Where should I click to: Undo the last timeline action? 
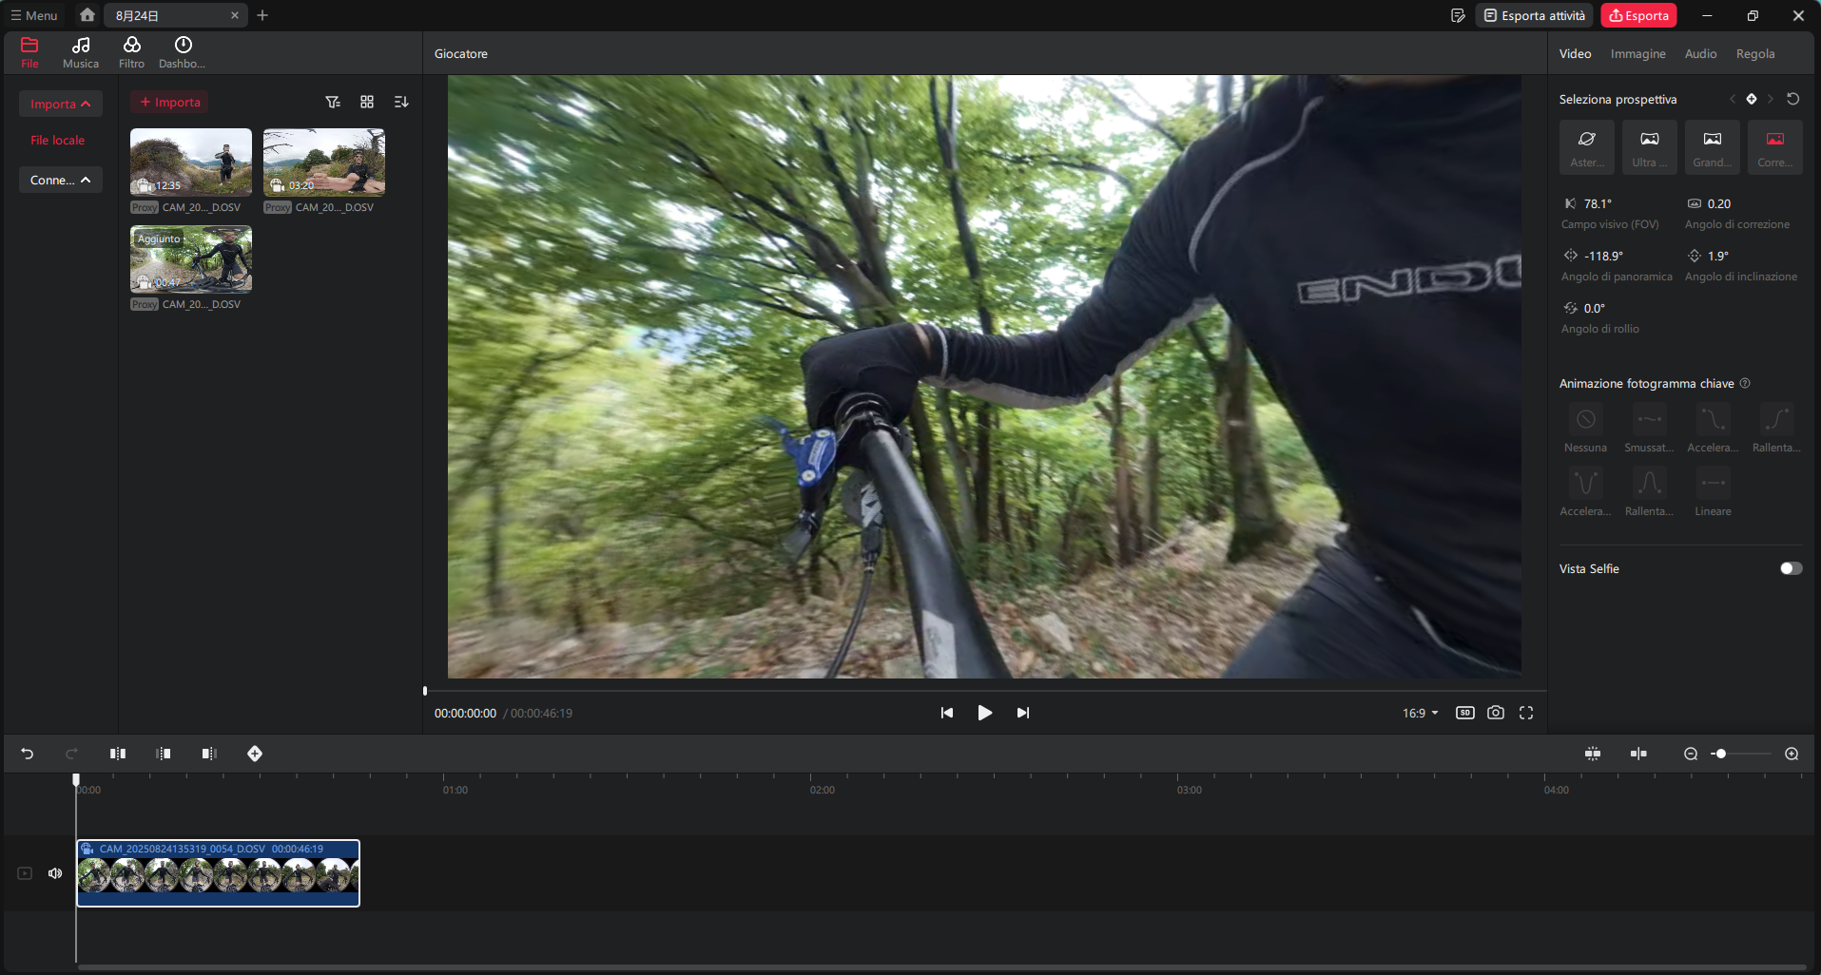(x=27, y=754)
